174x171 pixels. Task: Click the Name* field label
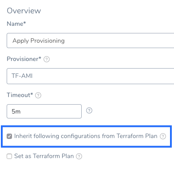point(16,24)
